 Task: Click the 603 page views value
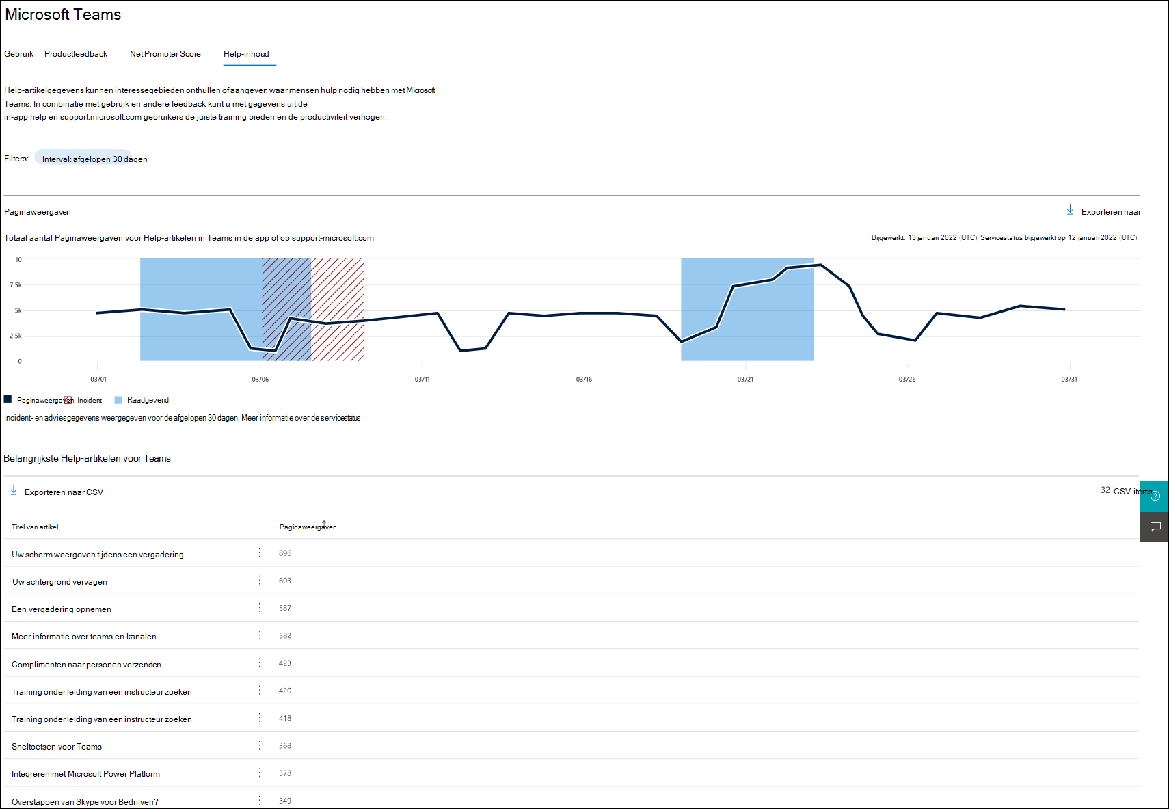(285, 581)
